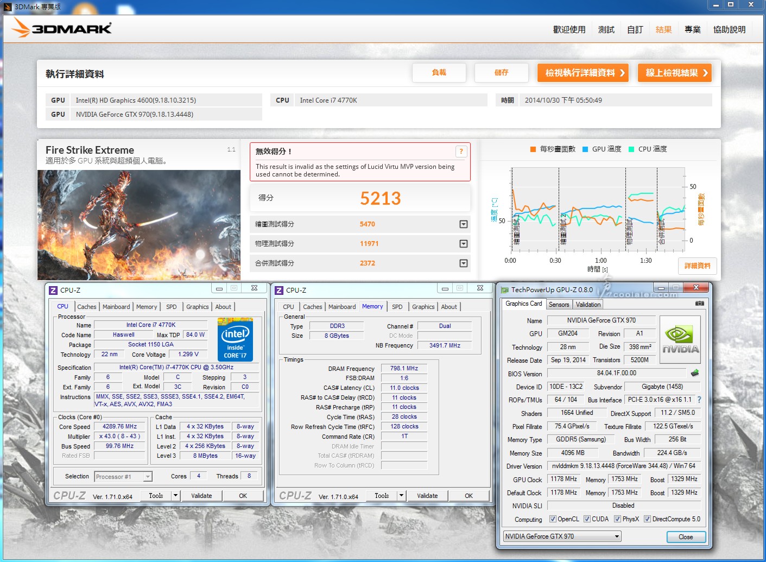Click the CAS# Latency value 11.0 clocks
The height and width of the screenshot is (562, 766).
tap(404, 388)
